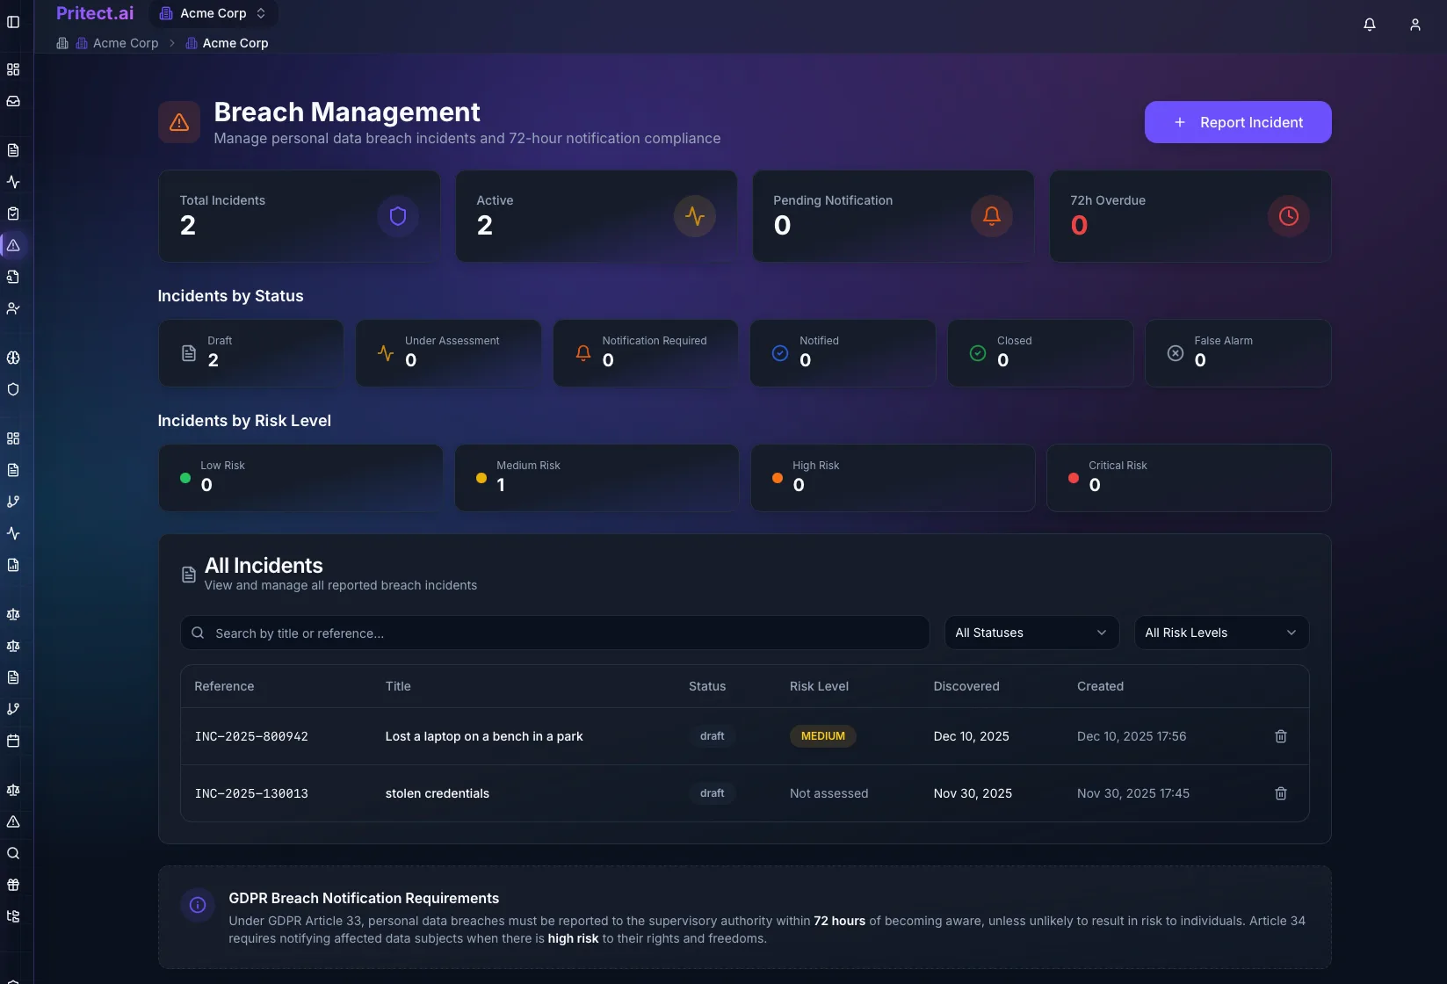Select the Low Risk card

point(300,478)
